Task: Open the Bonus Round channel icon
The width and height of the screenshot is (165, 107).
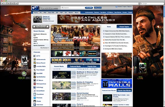Action: 35,63
